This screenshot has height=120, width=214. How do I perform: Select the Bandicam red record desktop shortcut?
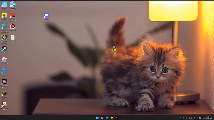tap(13, 27)
